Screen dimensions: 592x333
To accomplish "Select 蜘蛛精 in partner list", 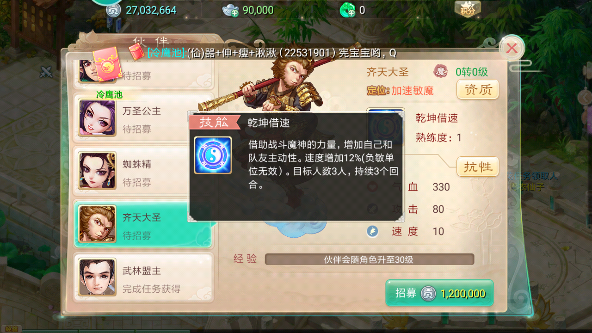I will click(143, 172).
